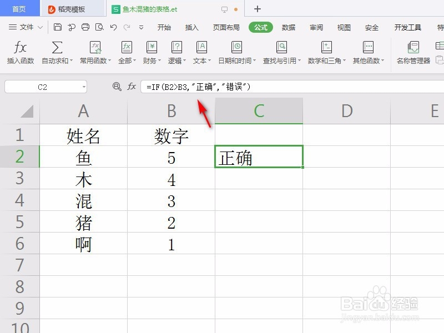Viewport: 444px width, 333px height.
Task: Select column A header
Action: pyautogui.click(x=84, y=111)
